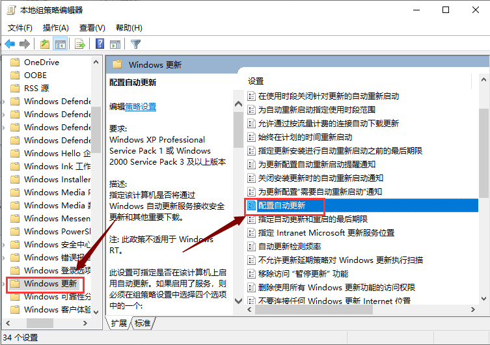Click policy icon beside 自动更新检测频率
This screenshot has height=345, width=490.
(251, 246)
